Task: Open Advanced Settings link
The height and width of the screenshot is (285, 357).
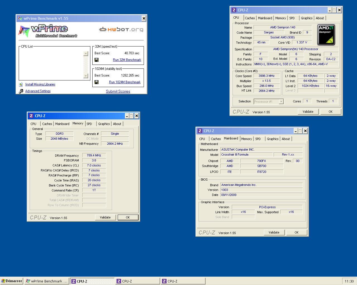Action: (38, 91)
